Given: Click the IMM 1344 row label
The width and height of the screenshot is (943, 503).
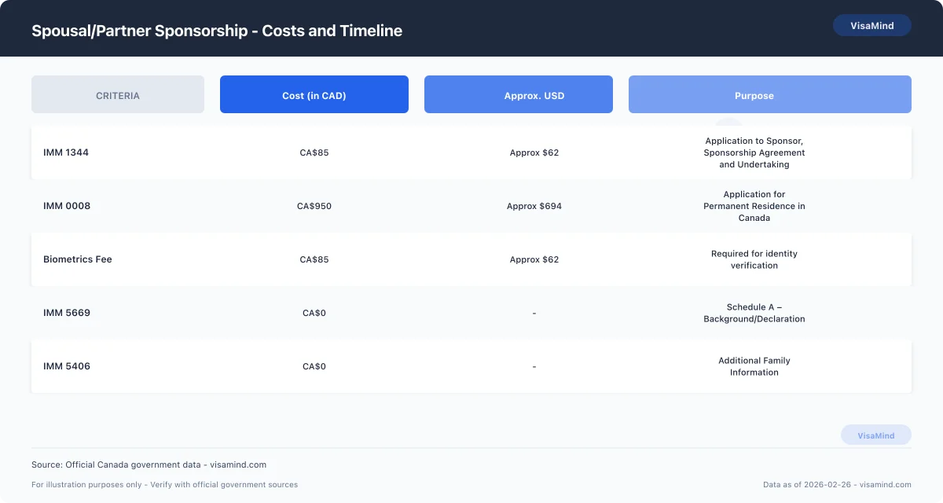Looking at the screenshot, I should pyautogui.click(x=66, y=152).
